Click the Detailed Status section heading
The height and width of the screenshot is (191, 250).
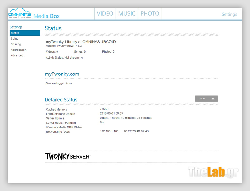(x=61, y=100)
